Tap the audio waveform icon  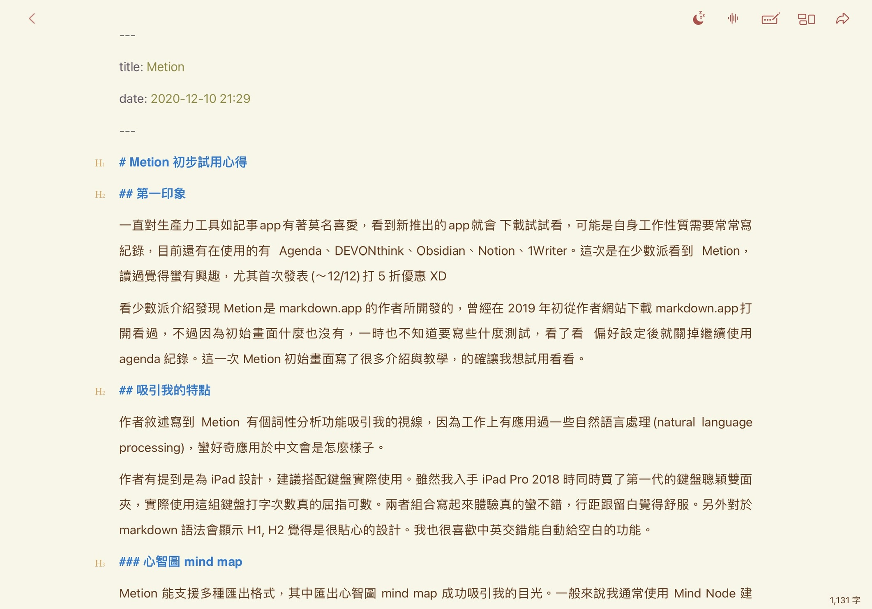733,18
